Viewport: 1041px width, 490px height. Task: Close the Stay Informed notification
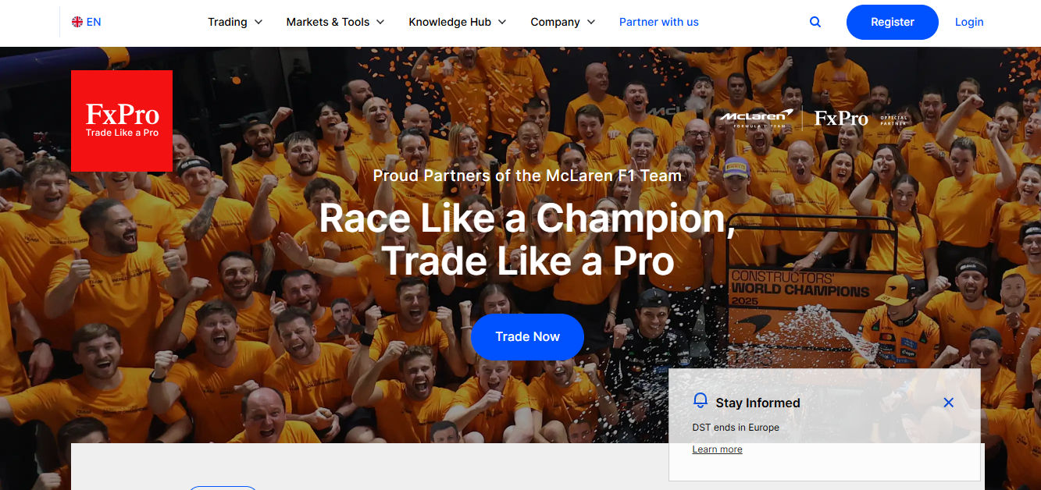point(948,403)
